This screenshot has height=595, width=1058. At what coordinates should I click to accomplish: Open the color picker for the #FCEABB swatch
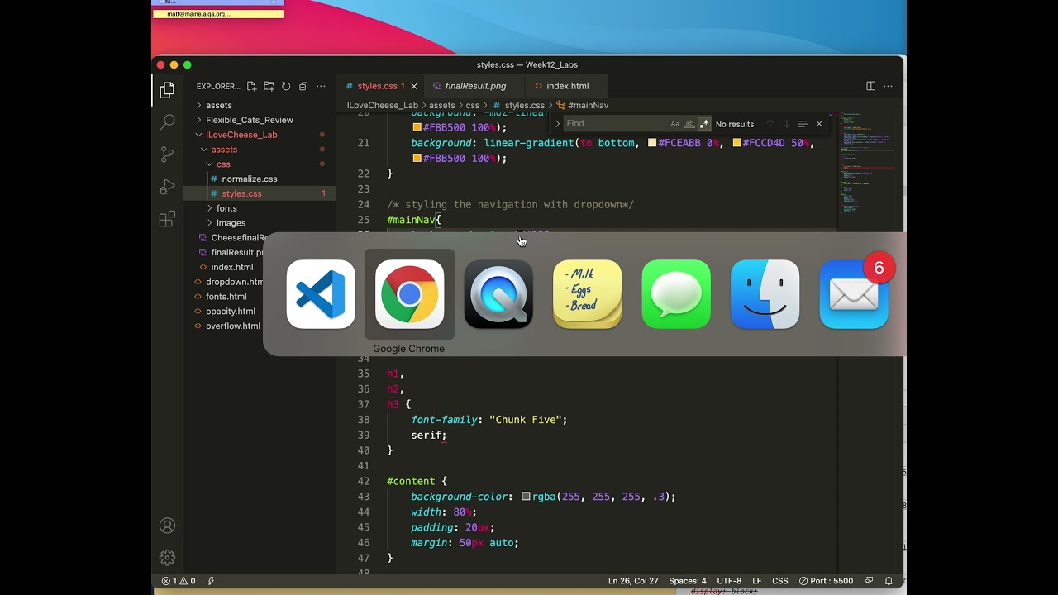point(652,143)
